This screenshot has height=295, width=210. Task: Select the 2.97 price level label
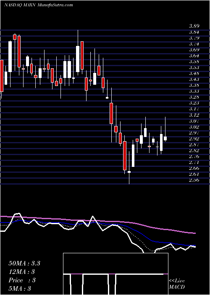(x=194, y=133)
